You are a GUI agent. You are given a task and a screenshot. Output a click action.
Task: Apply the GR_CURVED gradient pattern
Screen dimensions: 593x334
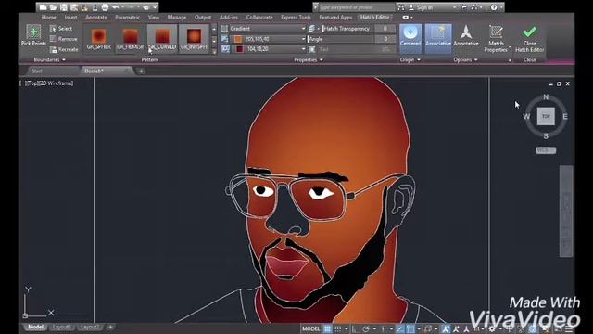click(x=162, y=39)
